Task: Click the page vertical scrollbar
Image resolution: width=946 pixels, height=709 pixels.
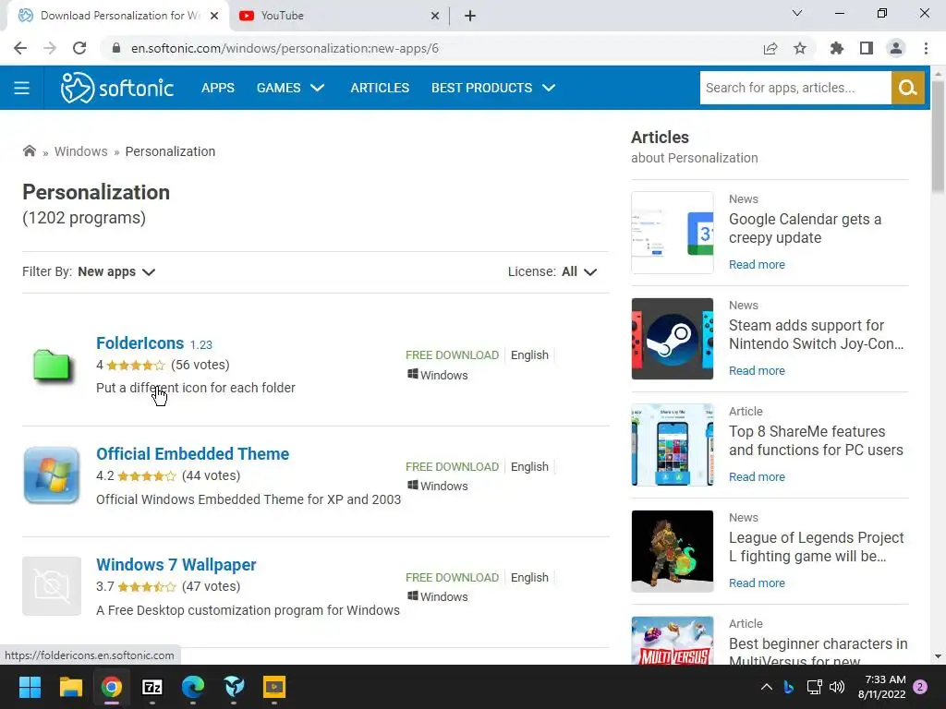Action: pyautogui.click(x=938, y=137)
